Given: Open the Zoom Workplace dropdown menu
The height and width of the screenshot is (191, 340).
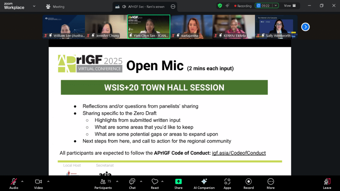Looking at the screenshot, I should [34, 6].
